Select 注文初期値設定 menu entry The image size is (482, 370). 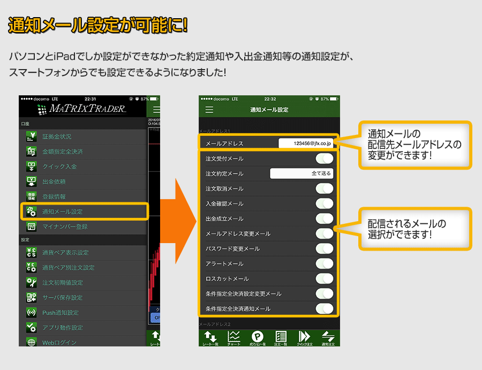(x=83, y=283)
